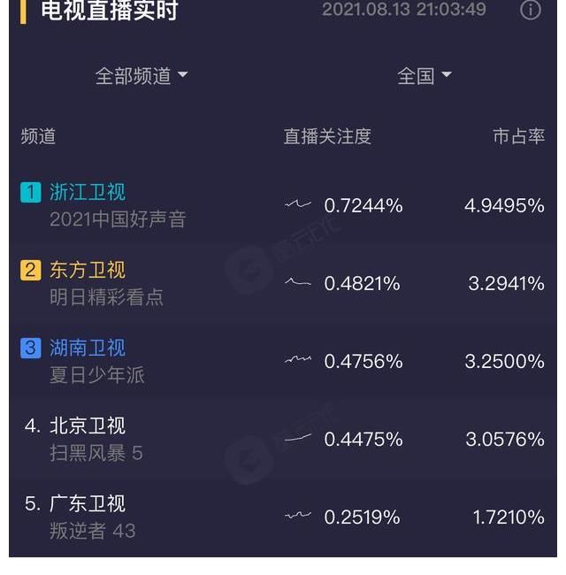Expand the 全部频道 channel filter dropdown
The width and height of the screenshot is (566, 575).
[x=141, y=76]
